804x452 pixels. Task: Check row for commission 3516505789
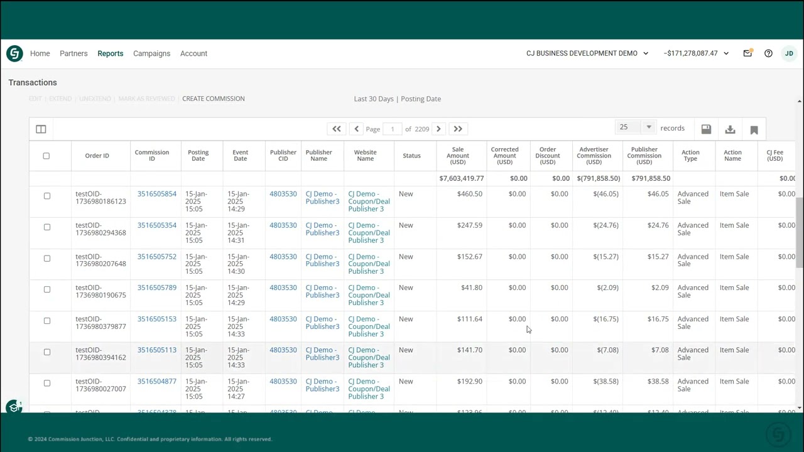(x=46, y=289)
